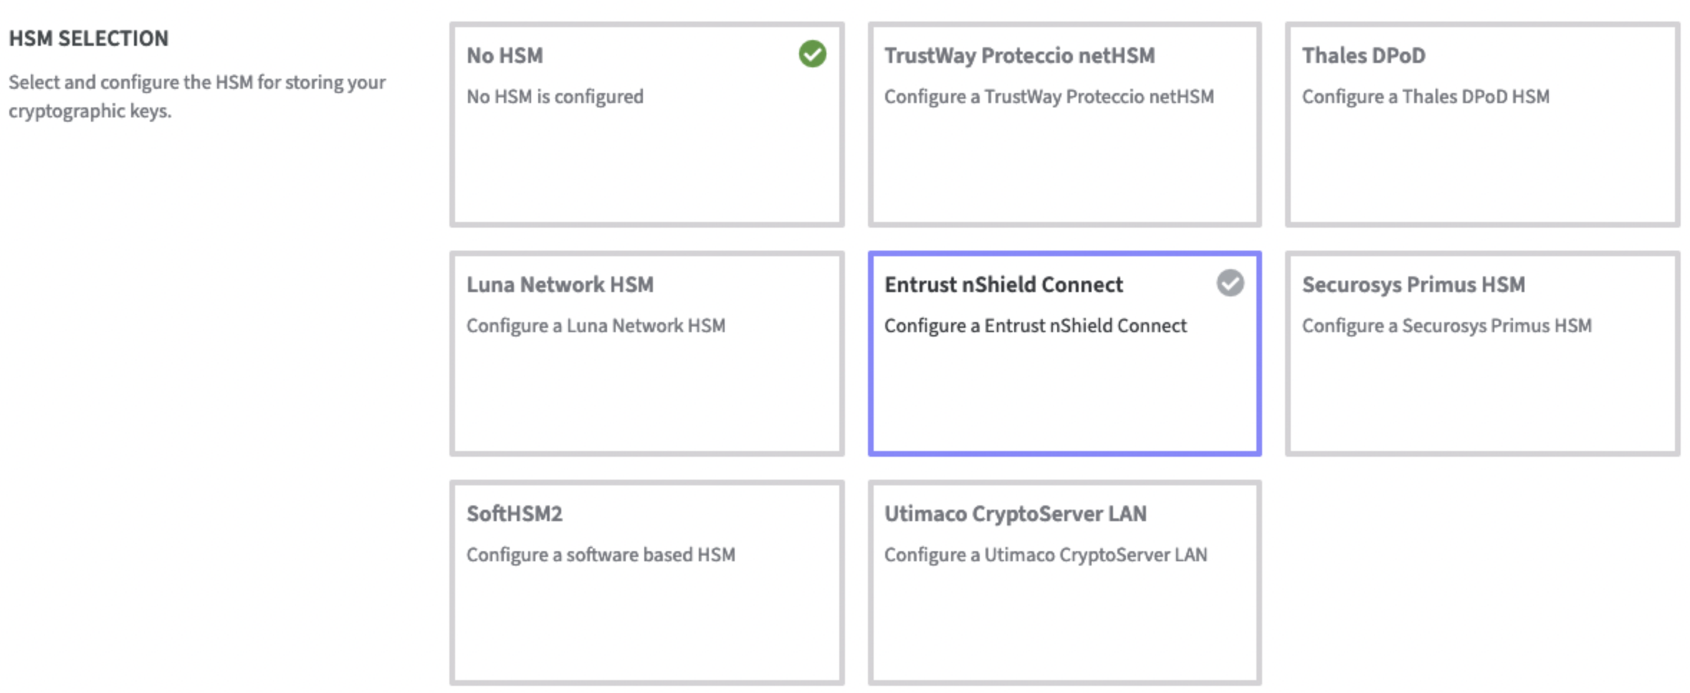Click 'Configure a Thales DPoD HSM' text
Image resolution: width=1690 pixels, height=693 pixels.
pyautogui.click(x=1424, y=95)
